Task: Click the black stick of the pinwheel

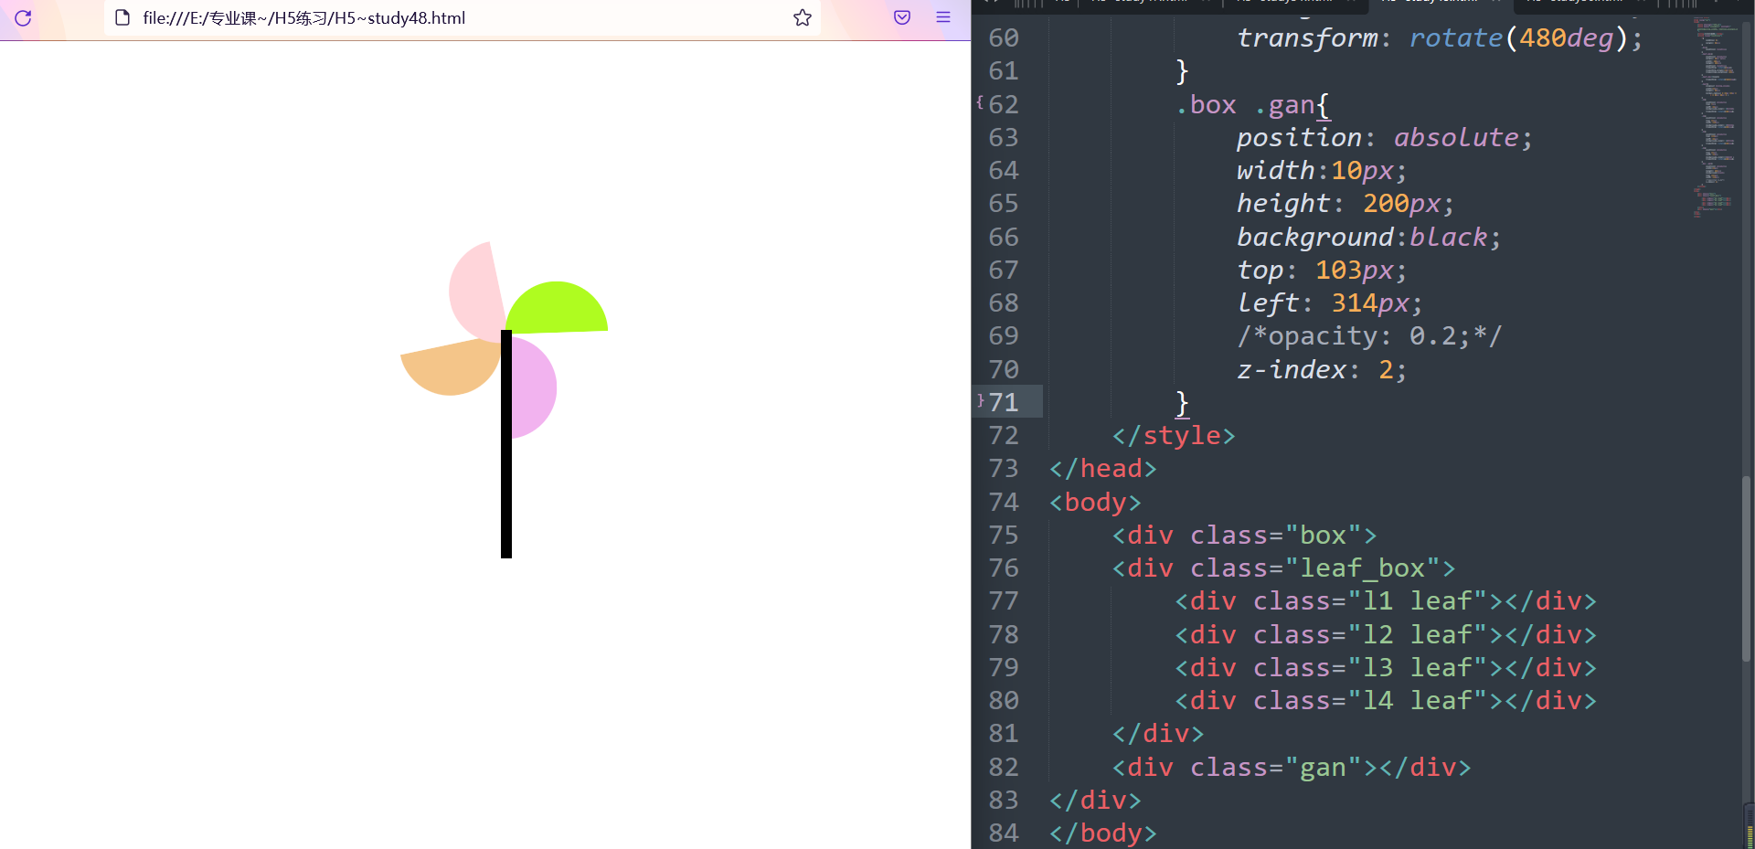Action: (x=506, y=444)
